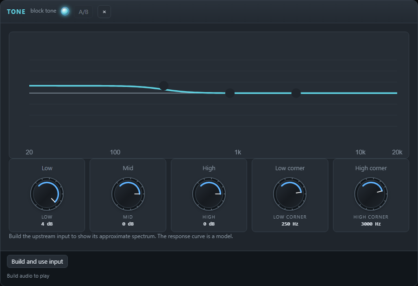Viewport: 418px width, 286px height.
Task: Click the 250 Hz low corner value
Action: (290, 224)
